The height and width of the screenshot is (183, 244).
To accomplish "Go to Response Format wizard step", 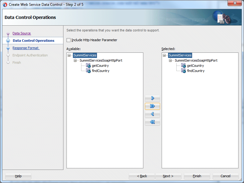I will pyautogui.click(x=26, y=48).
